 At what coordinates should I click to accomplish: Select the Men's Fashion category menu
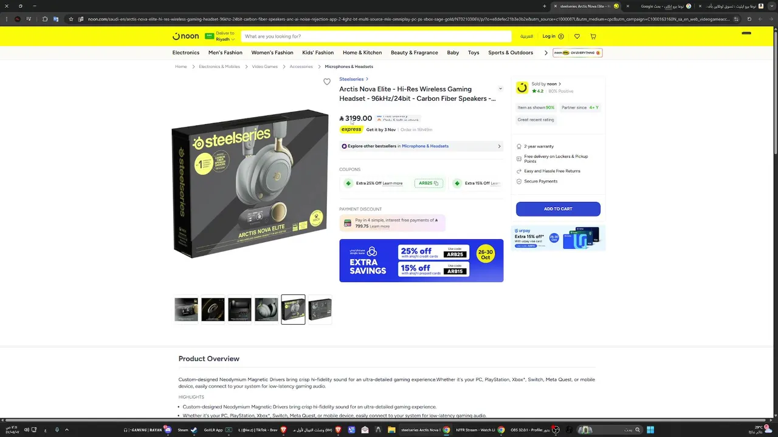tap(225, 53)
